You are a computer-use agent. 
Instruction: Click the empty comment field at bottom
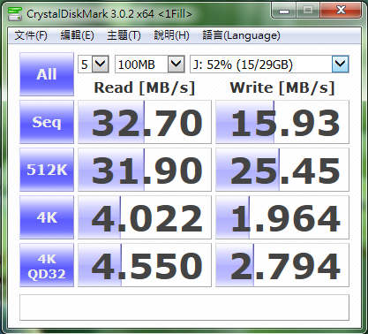pos(184,307)
